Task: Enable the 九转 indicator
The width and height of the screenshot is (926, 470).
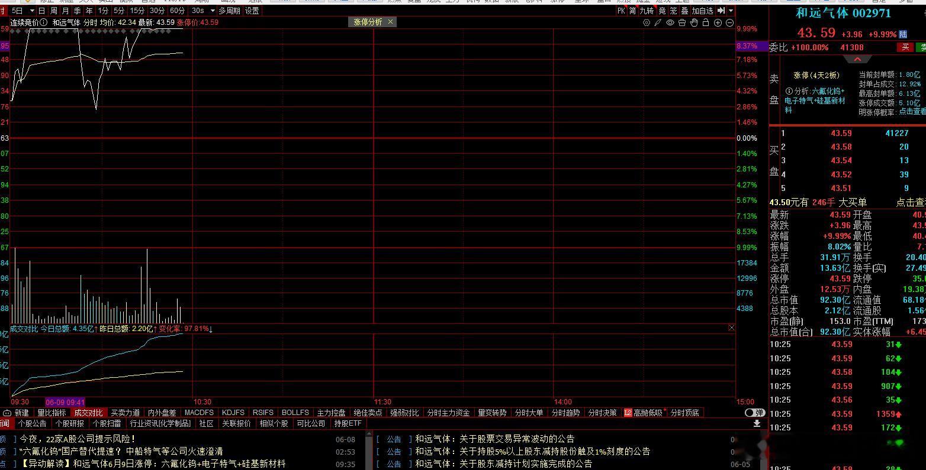Action: 647,11
